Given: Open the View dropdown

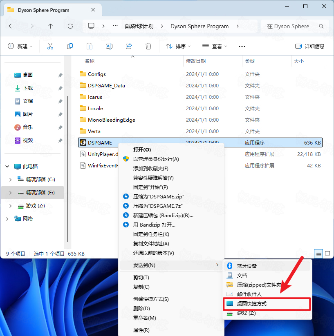Looking at the screenshot, I should pos(215,46).
